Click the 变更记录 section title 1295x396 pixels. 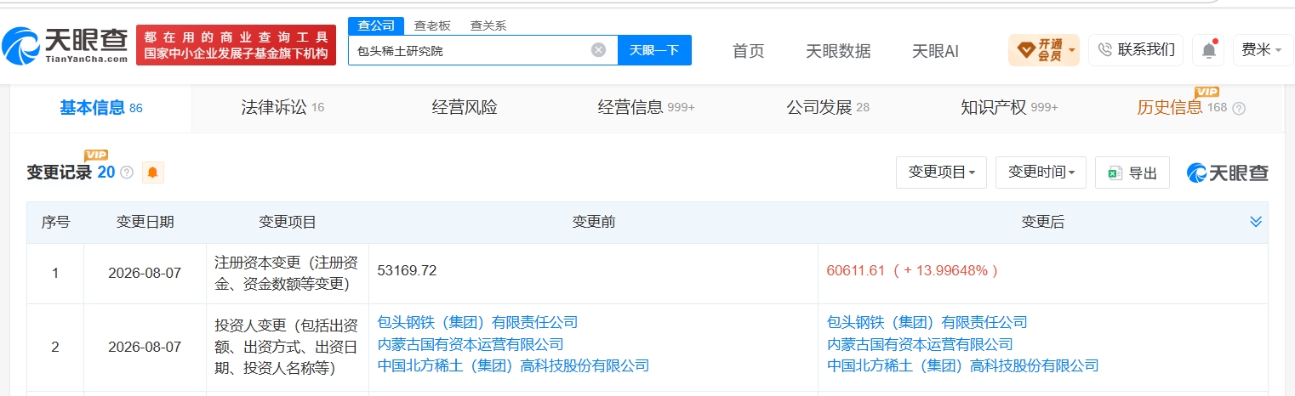point(59,173)
